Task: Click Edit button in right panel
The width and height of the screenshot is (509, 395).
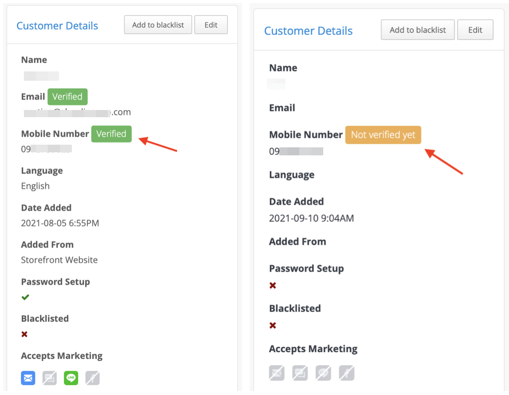Action: [475, 30]
